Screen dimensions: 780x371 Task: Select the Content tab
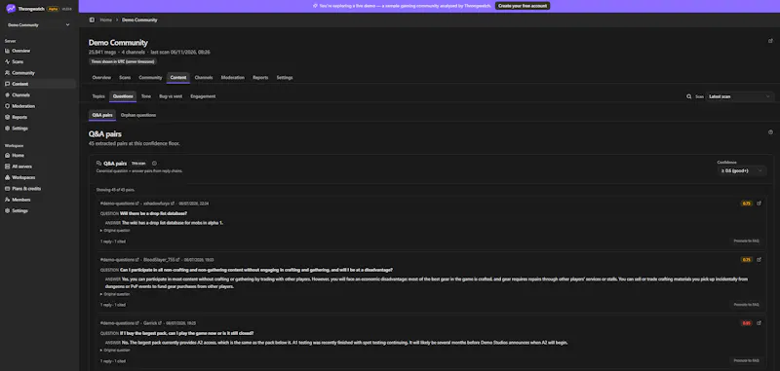pos(178,78)
